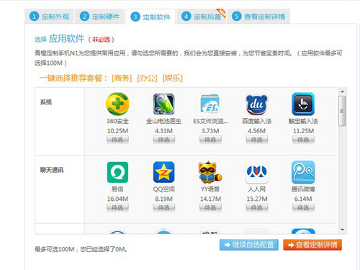The height and width of the screenshot is (270, 360).
Task: Click the QQ空间 star icon
Action: tap(163, 172)
